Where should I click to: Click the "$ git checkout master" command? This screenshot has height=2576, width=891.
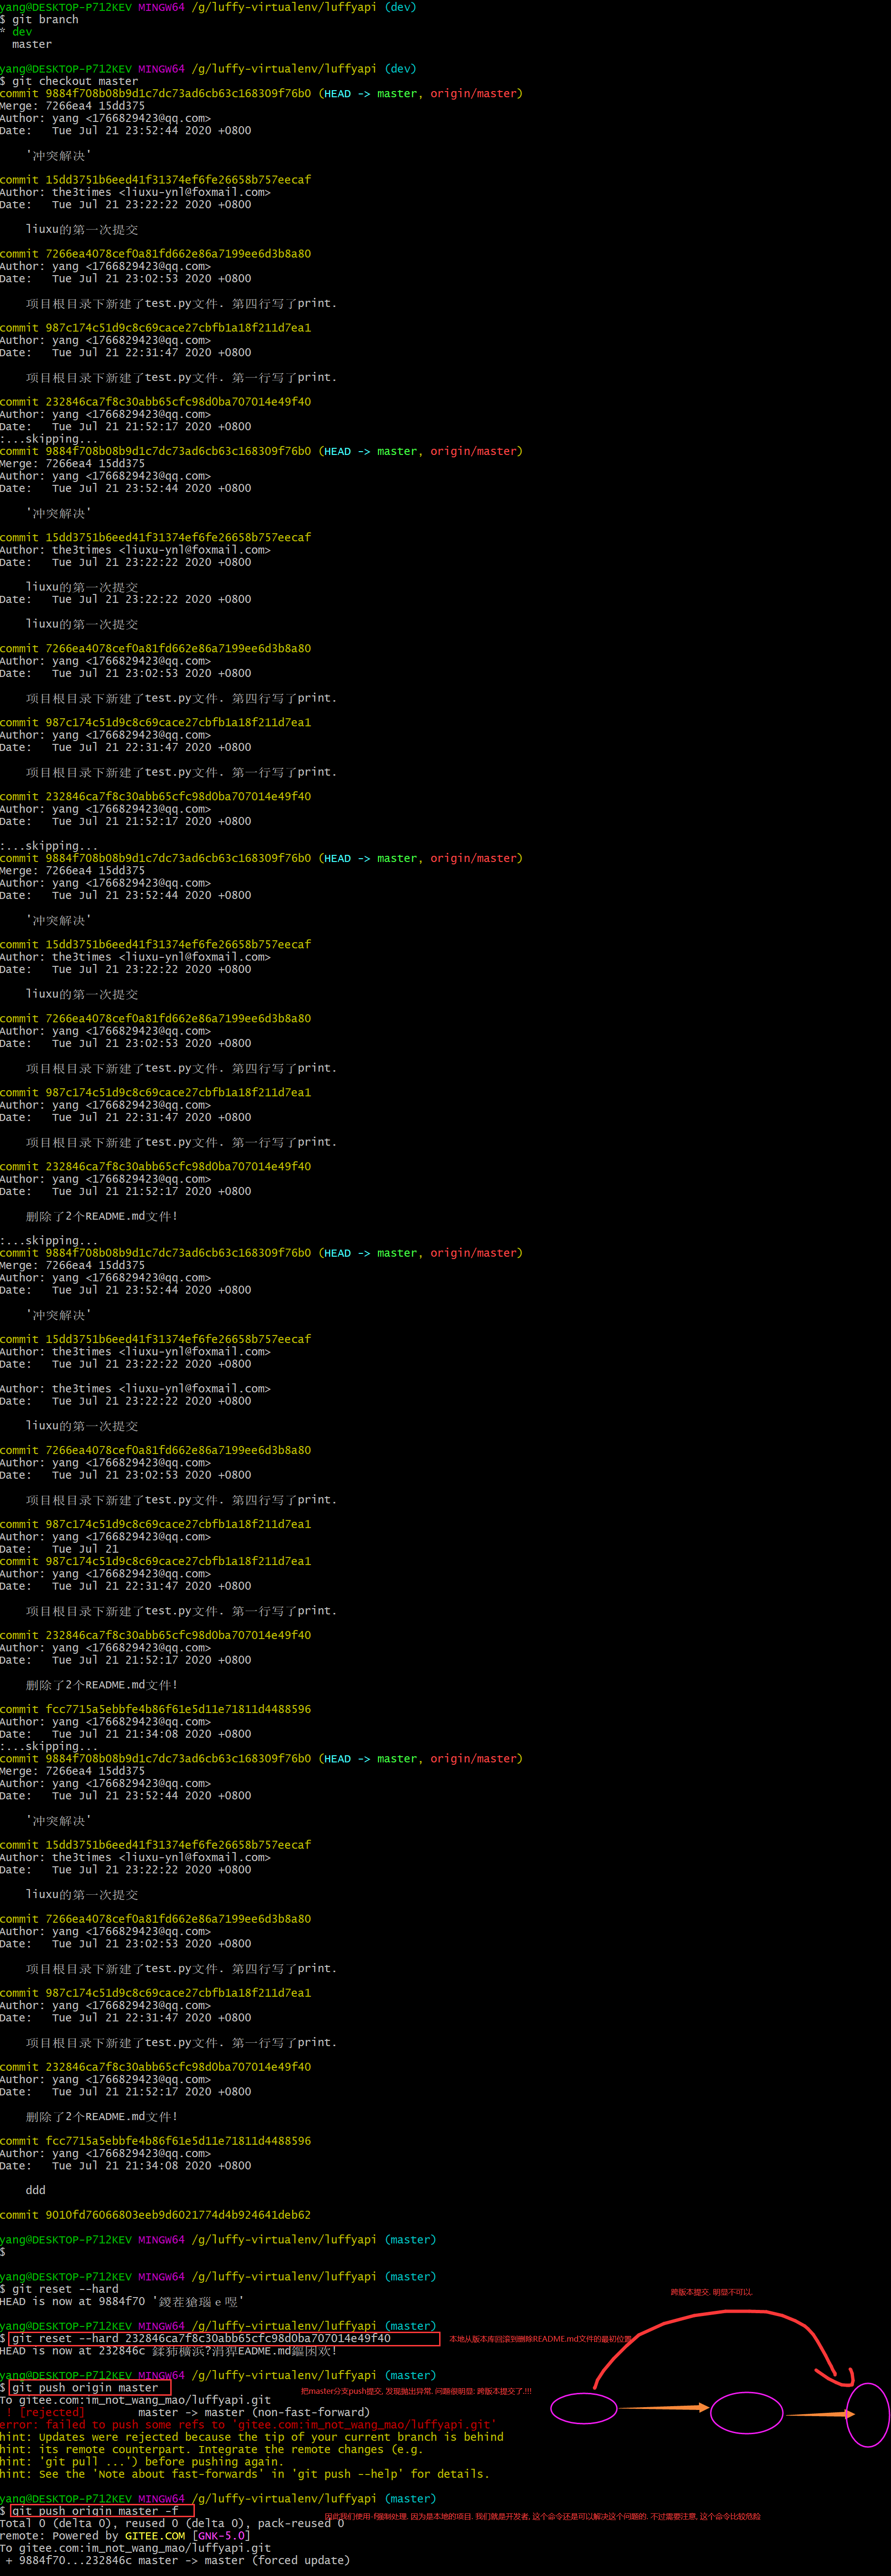[x=69, y=81]
